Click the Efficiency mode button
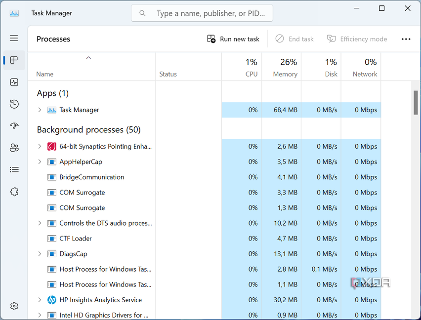421x320 pixels. pos(357,39)
